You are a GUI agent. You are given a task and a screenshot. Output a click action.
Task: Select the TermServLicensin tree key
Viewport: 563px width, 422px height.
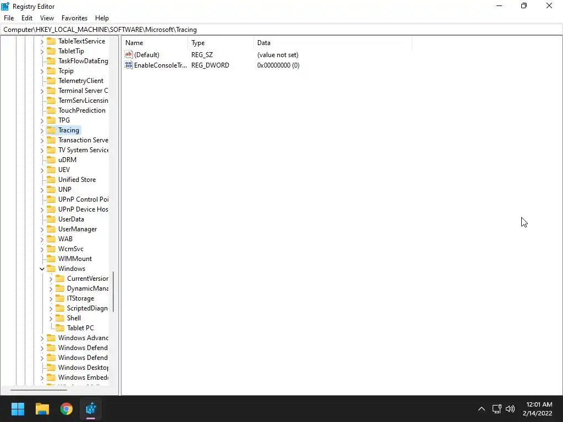(x=84, y=101)
